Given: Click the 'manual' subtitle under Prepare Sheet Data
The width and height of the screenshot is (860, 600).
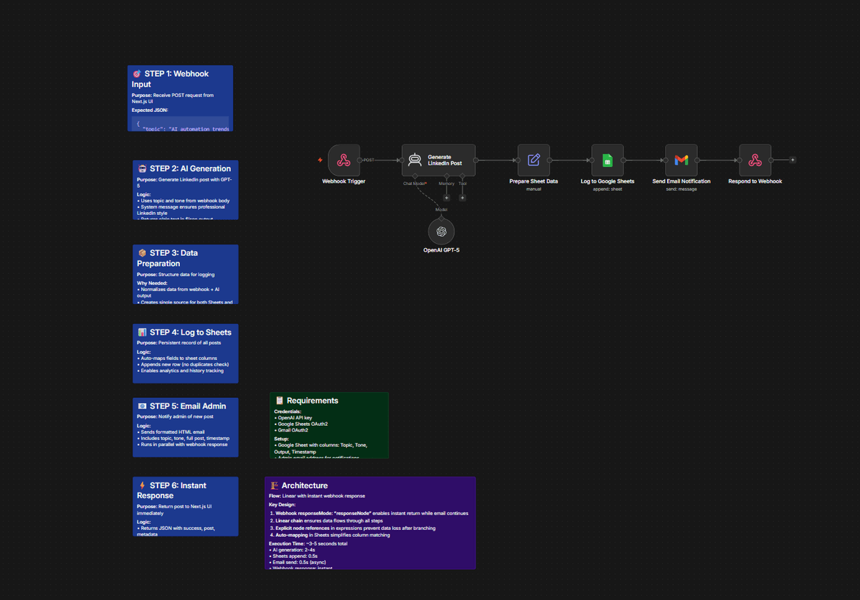Looking at the screenshot, I should (534, 189).
